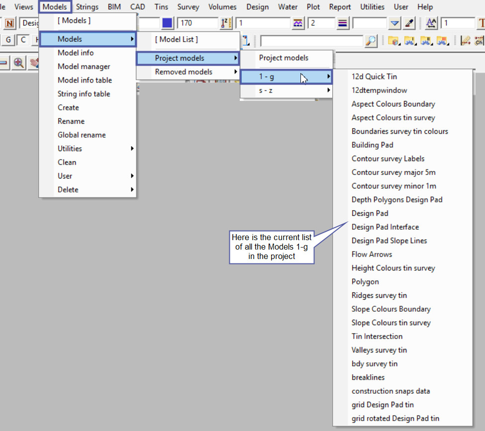485x431 pixels.
Task: Click the folder with cube icon
Action: 394,40
